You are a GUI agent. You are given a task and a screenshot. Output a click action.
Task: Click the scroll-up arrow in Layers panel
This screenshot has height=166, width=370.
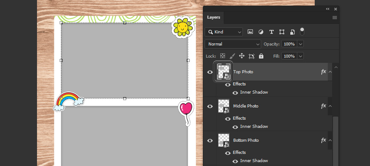point(336,67)
